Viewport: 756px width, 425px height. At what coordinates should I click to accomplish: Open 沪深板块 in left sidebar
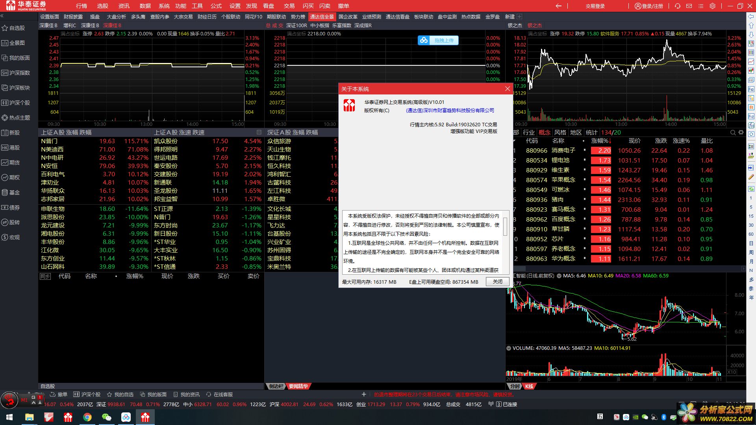point(16,88)
